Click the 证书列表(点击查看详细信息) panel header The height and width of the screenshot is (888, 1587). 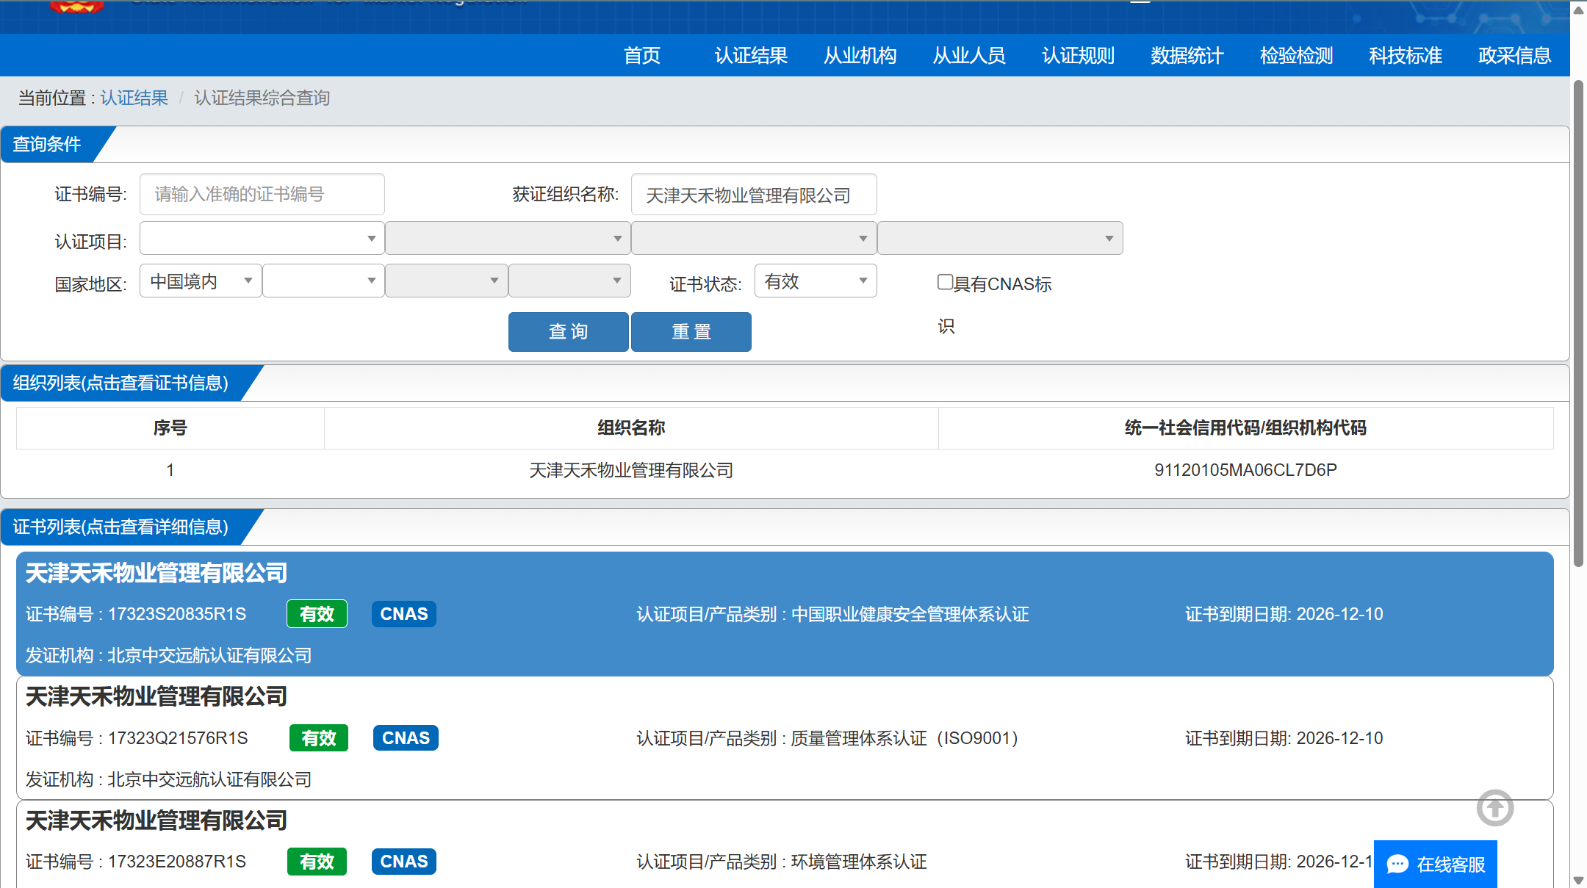[120, 527]
